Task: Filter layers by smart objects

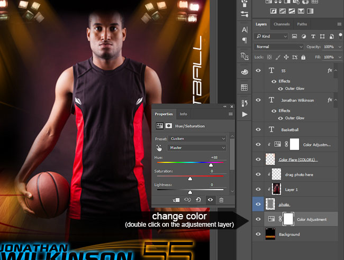Action: tap(332, 36)
